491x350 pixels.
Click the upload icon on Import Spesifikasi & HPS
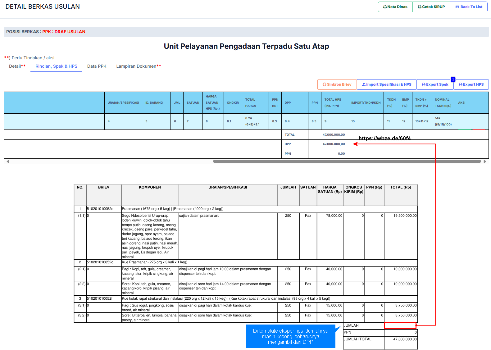[x=364, y=84]
